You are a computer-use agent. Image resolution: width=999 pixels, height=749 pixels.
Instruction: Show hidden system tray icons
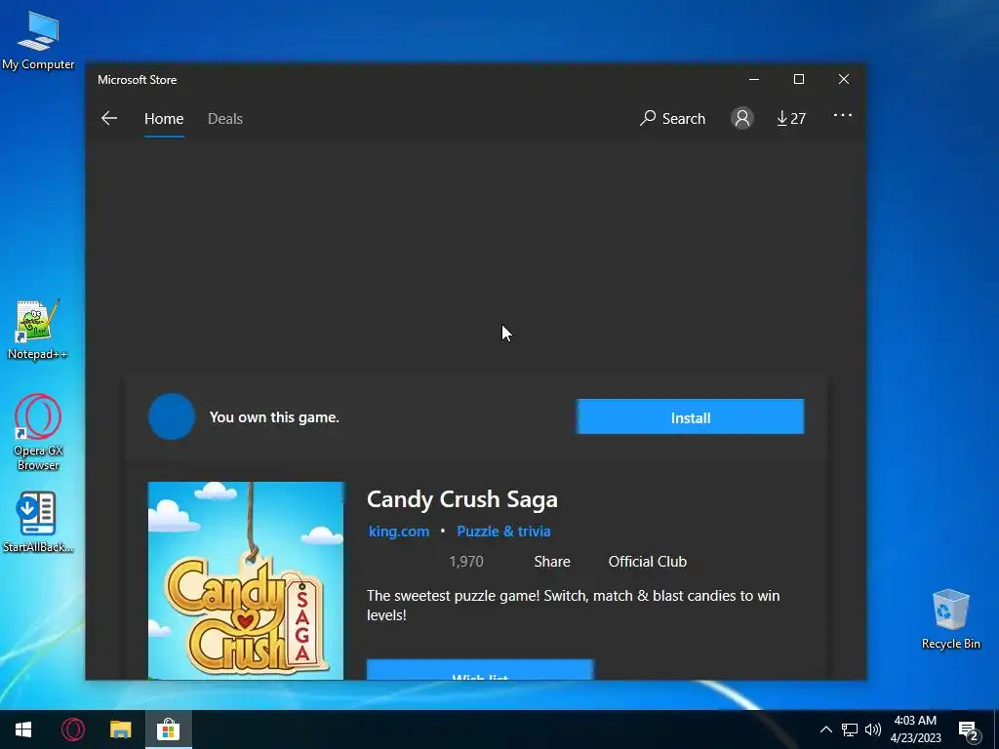point(825,729)
